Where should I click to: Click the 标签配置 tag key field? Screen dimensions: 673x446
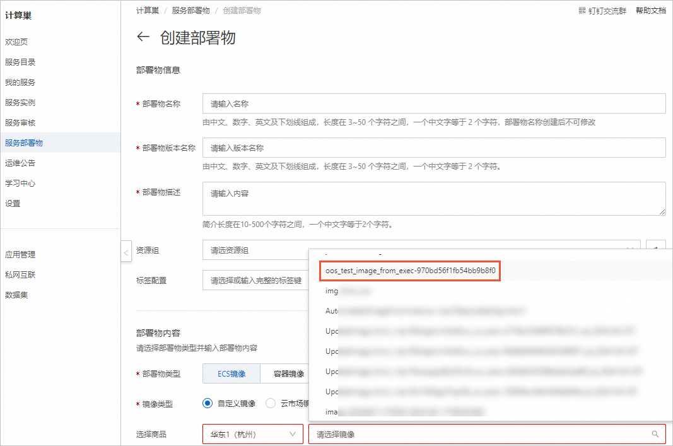tap(255, 280)
